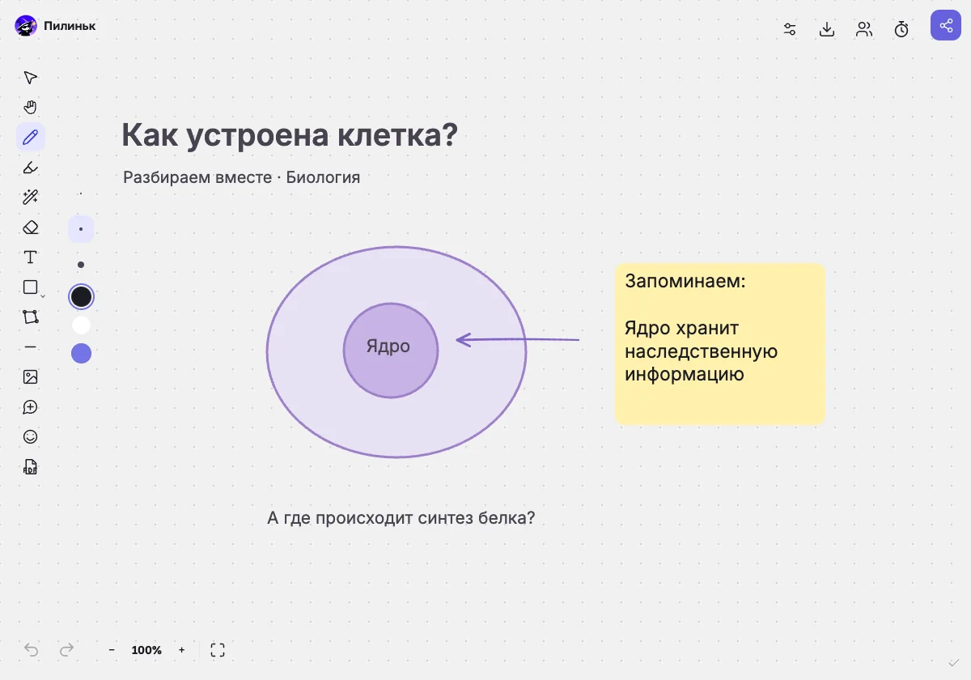Zoom in with the plus button

point(181,650)
